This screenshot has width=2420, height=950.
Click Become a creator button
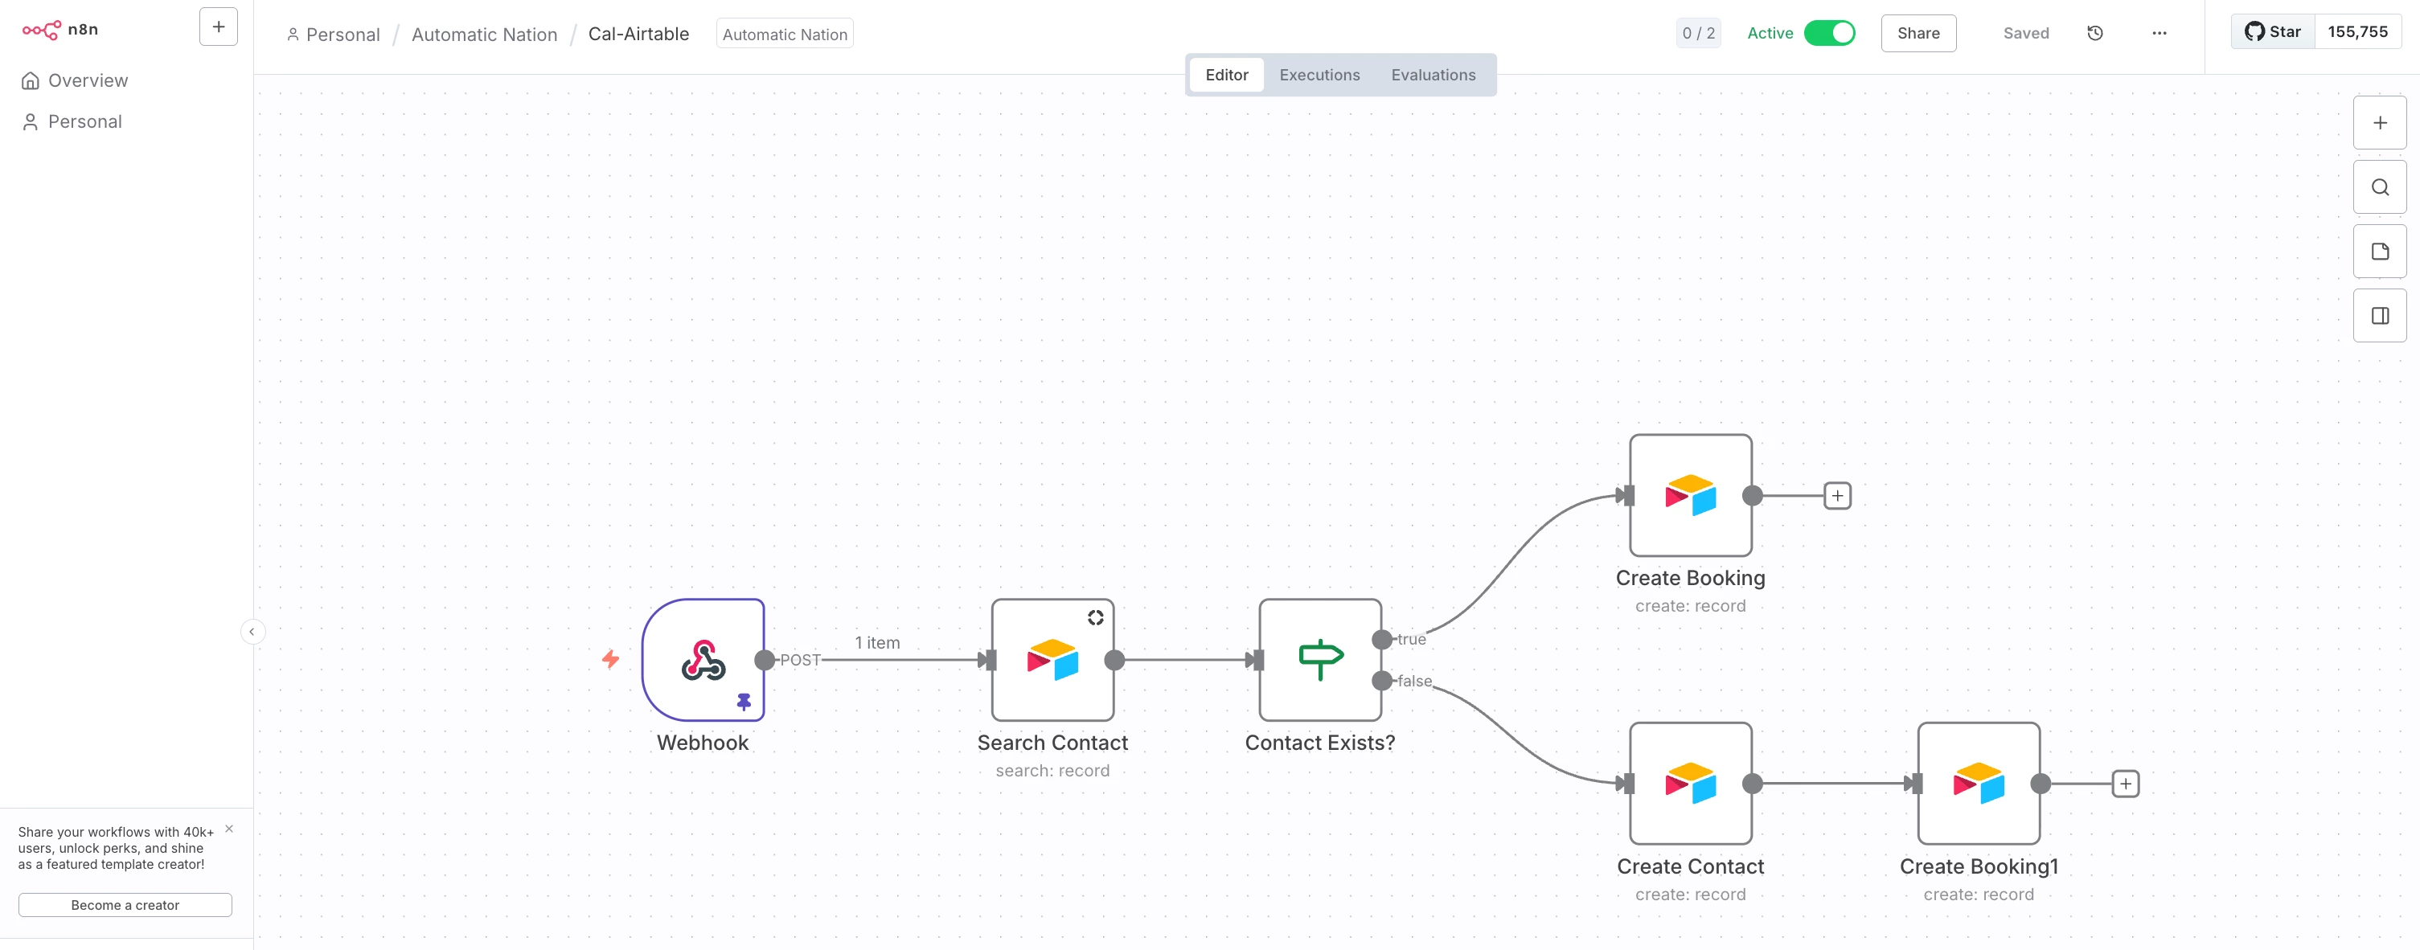tap(125, 905)
